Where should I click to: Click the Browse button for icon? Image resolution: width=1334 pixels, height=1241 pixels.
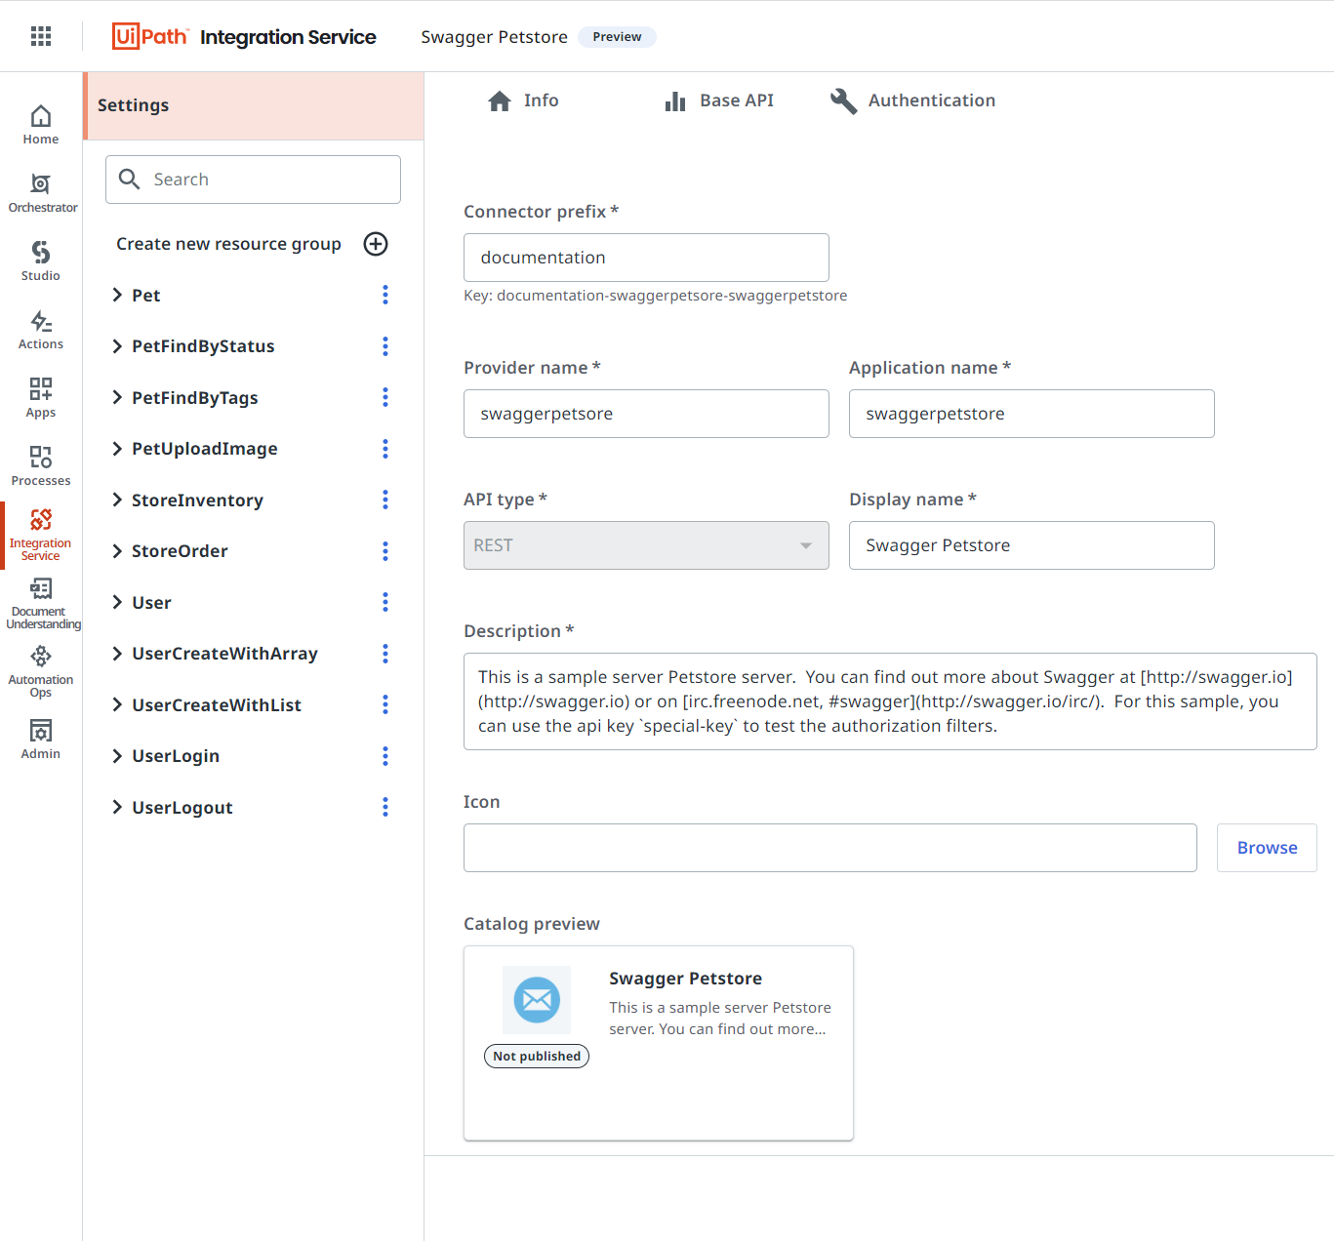(1267, 848)
